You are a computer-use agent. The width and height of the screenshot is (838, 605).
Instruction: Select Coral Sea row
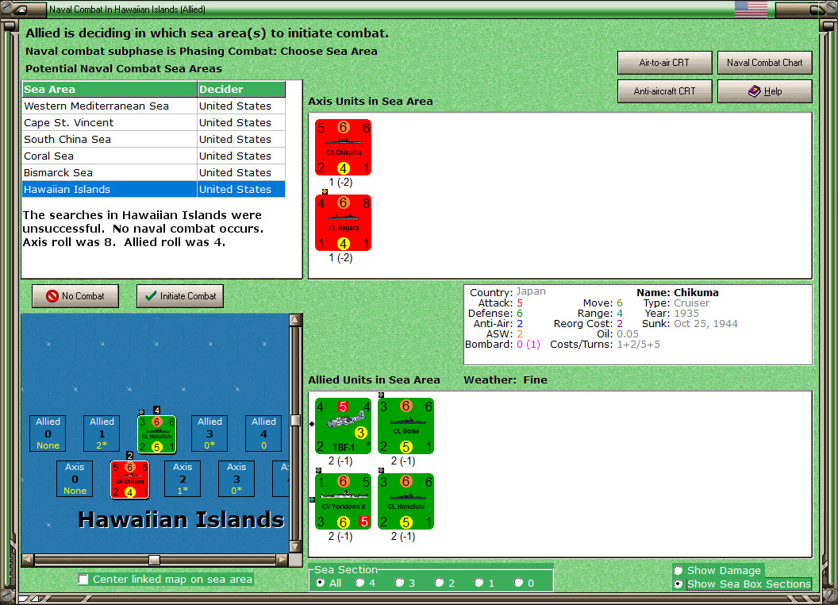click(x=153, y=156)
